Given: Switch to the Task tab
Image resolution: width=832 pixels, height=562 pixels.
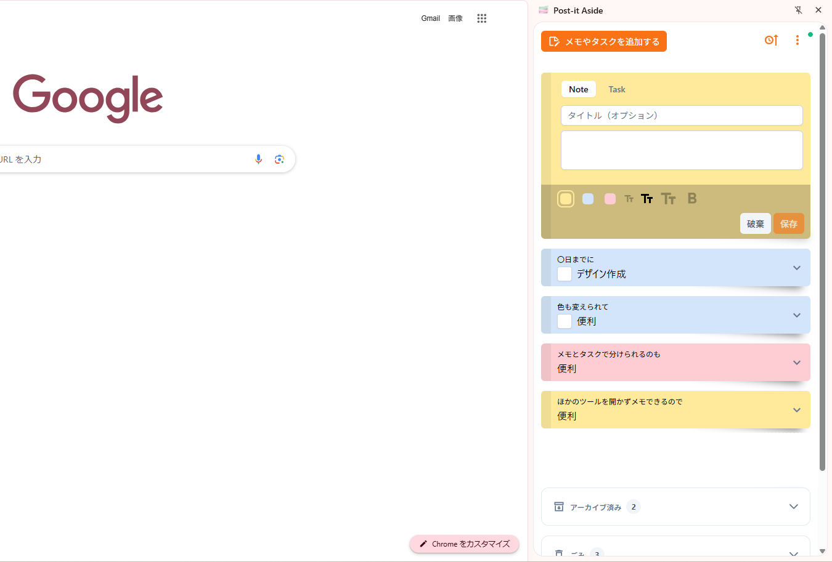Looking at the screenshot, I should pos(616,89).
